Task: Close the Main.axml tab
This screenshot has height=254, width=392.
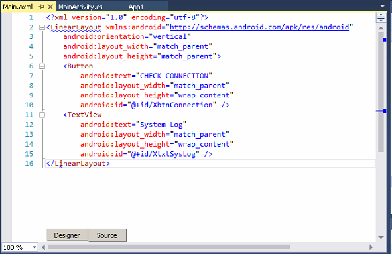Action: (50, 7)
